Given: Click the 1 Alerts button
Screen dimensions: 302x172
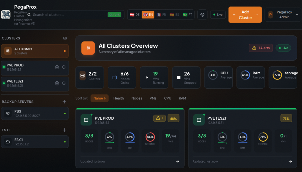Looking at the screenshot, I should click(261, 48).
